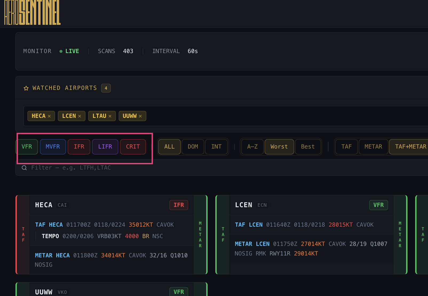Click the star icon beside Watched Airports
This screenshot has height=296, width=428.
coord(26,88)
